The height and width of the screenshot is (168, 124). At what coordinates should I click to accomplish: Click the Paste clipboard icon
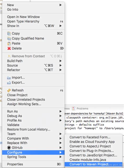click(9, 44)
